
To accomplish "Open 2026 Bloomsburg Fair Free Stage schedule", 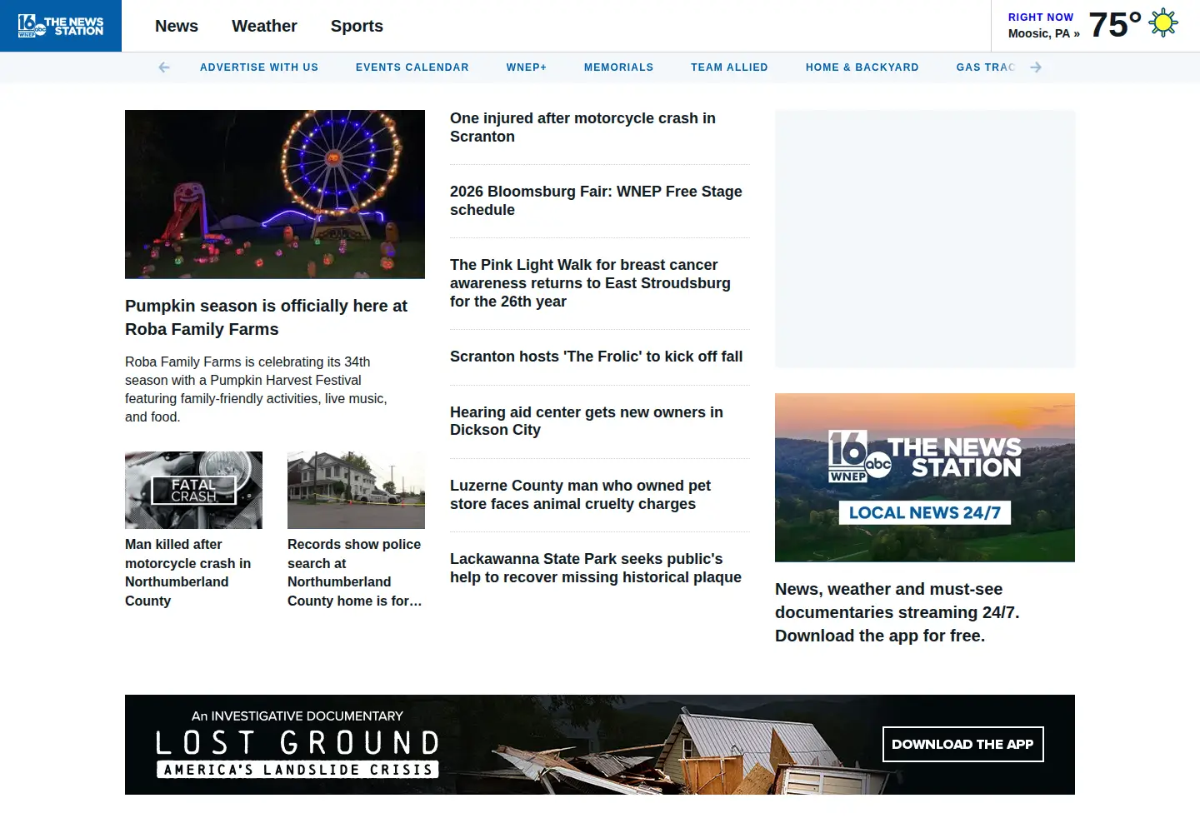I will pos(596,201).
